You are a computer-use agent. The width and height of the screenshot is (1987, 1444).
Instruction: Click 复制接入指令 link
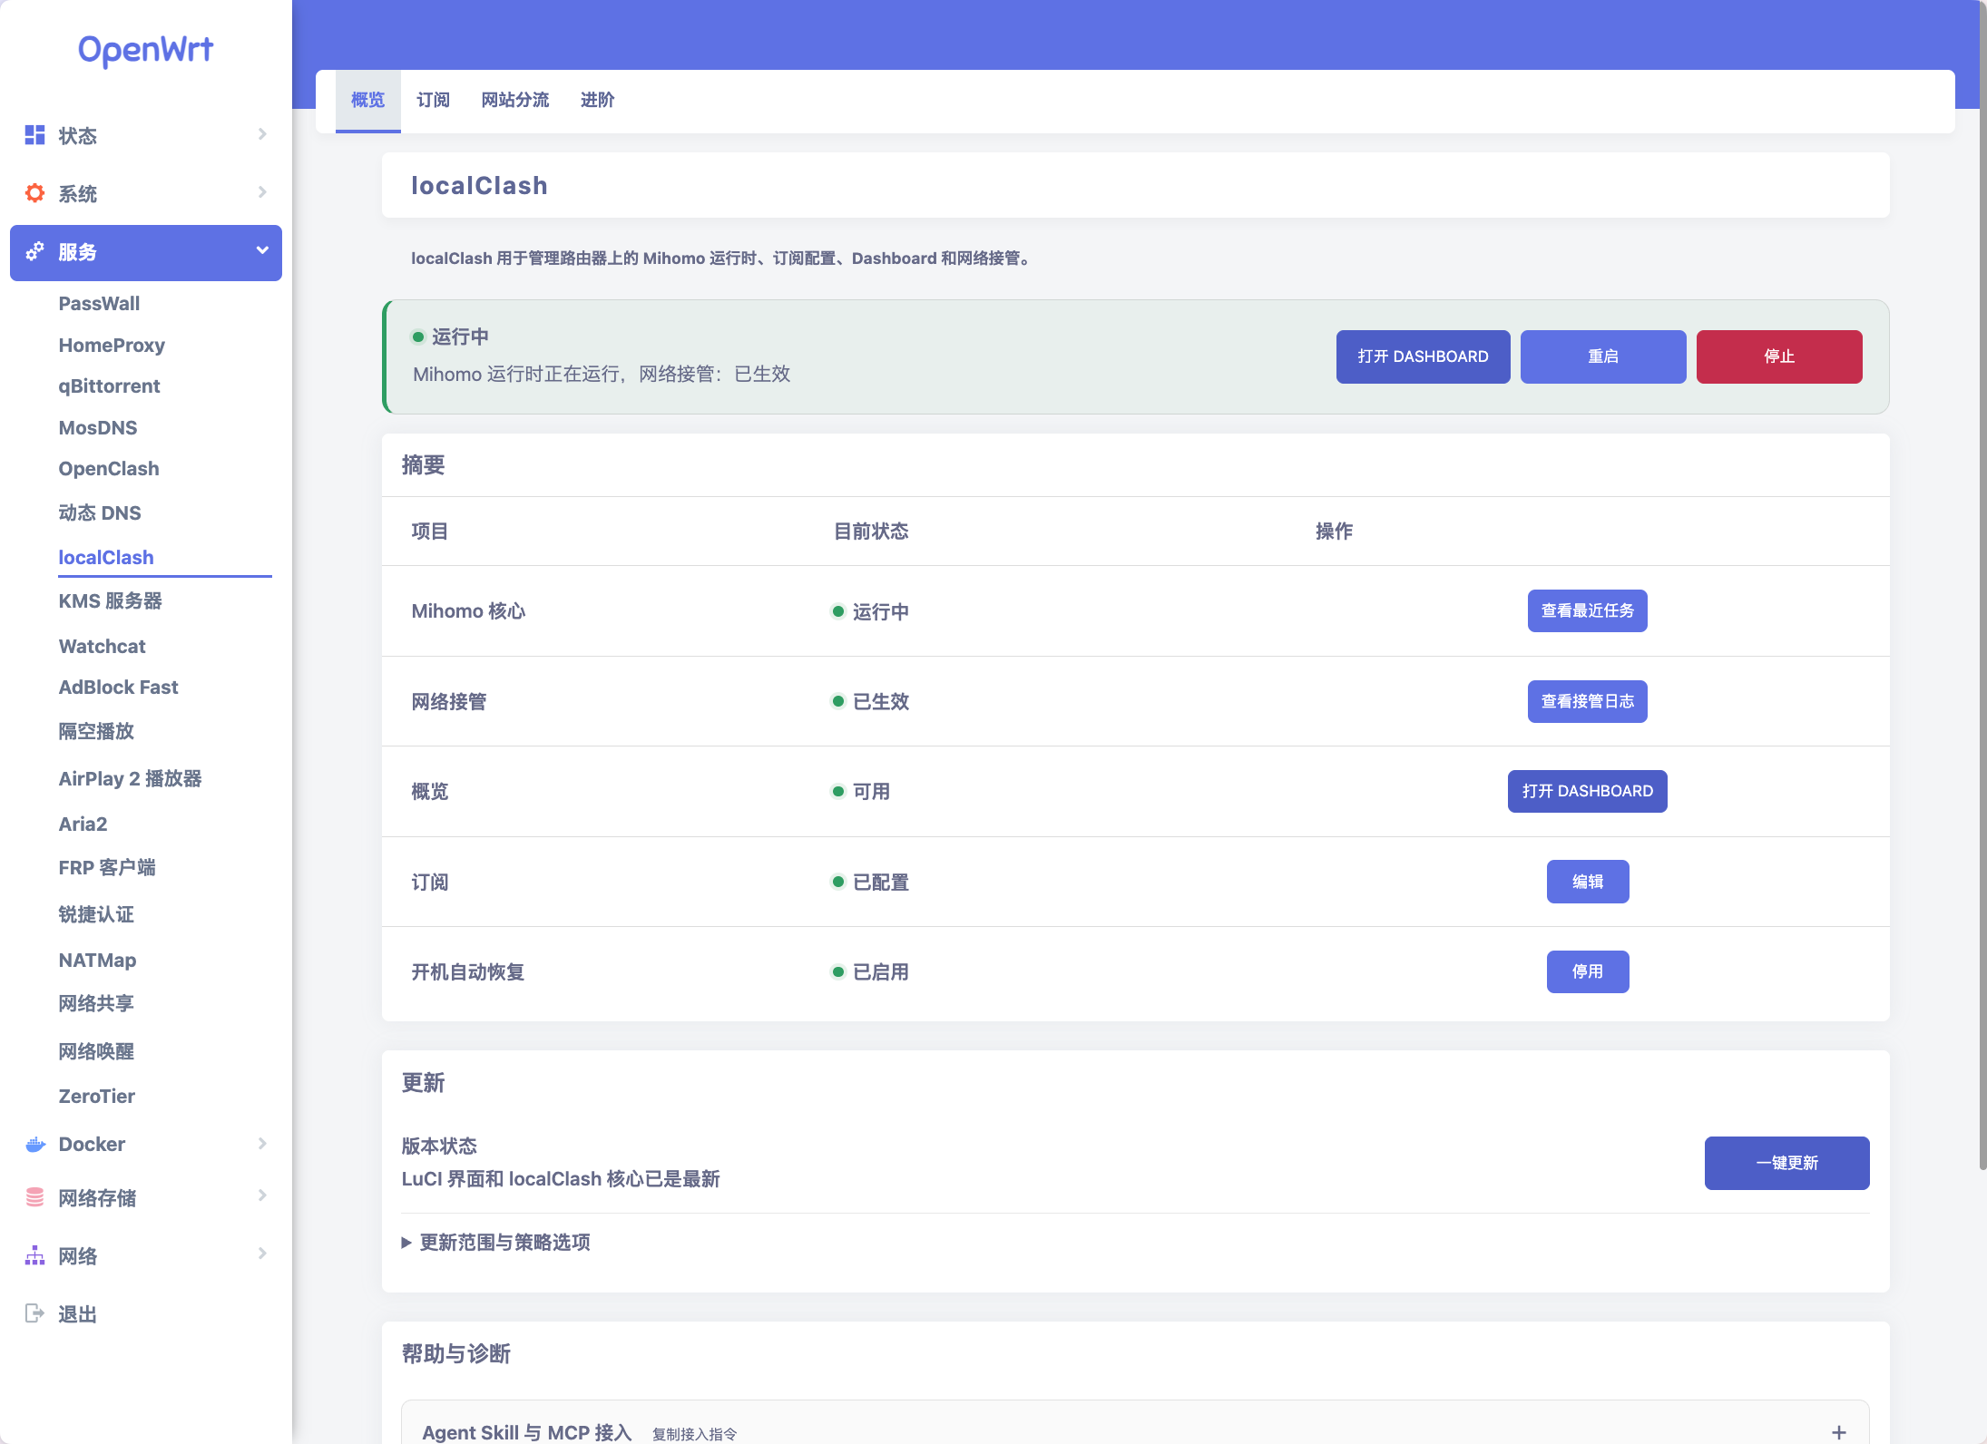[x=694, y=1434]
